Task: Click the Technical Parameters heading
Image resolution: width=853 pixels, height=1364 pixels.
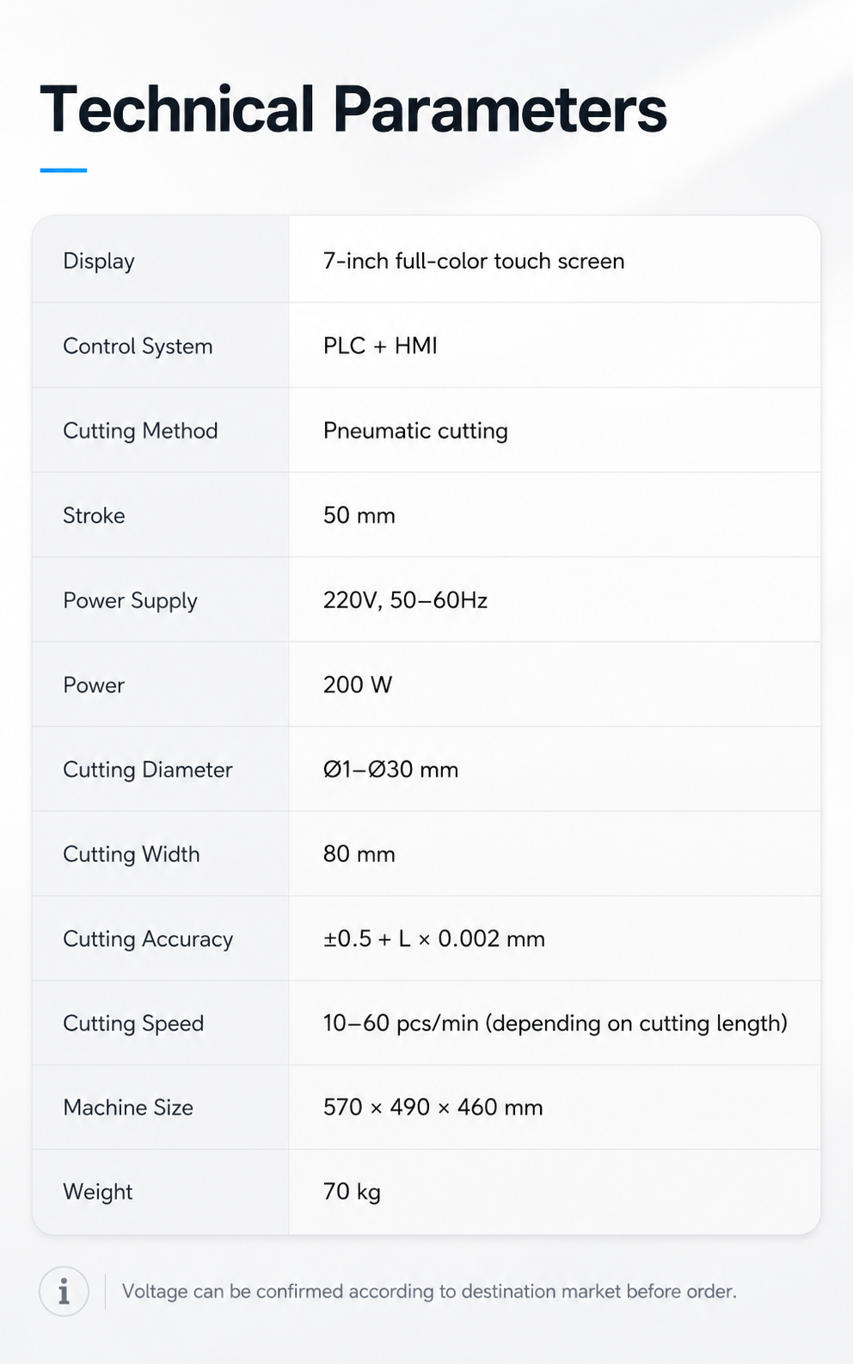Action: (353, 110)
